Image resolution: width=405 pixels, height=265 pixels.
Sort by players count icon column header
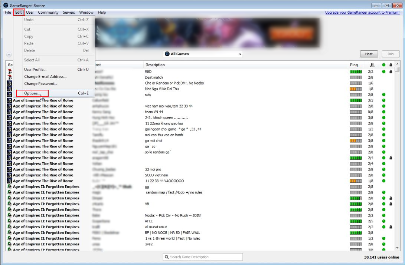pyautogui.click(x=372, y=65)
